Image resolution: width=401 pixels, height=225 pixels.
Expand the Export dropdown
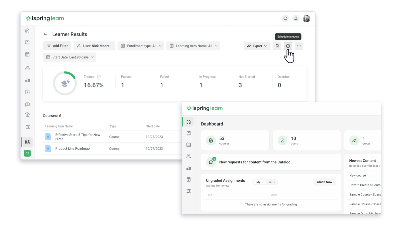[257, 46]
